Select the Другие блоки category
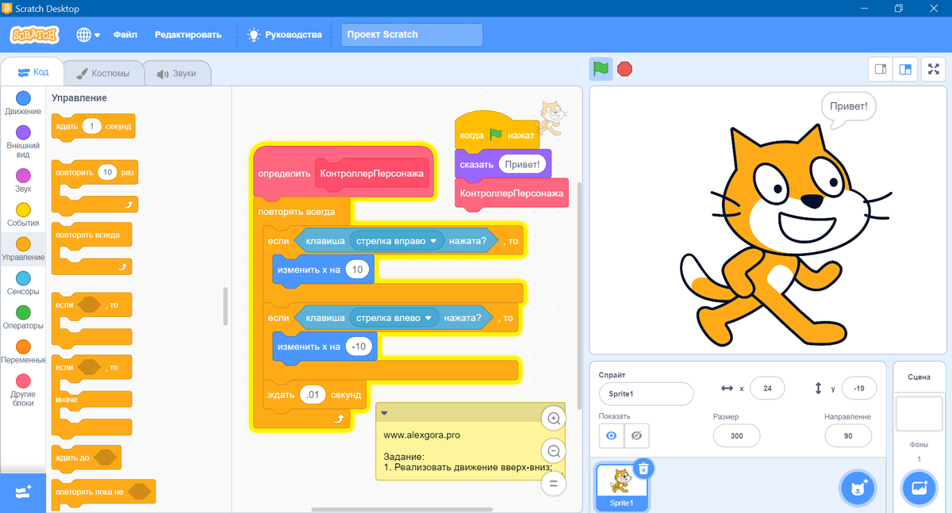Viewport: 952px width, 513px height. point(23,389)
